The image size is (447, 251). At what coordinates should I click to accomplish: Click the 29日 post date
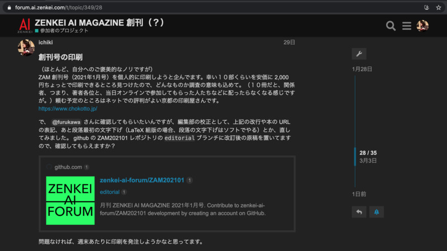click(x=289, y=42)
